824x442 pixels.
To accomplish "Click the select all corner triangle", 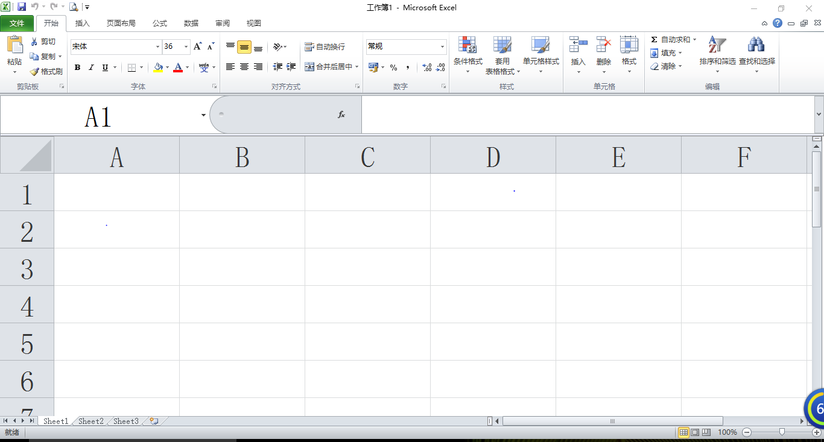I will coord(27,155).
